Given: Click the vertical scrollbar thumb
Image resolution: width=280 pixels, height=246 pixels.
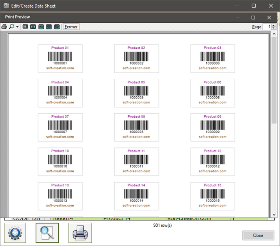Looking at the screenshot, I should click(x=274, y=80).
